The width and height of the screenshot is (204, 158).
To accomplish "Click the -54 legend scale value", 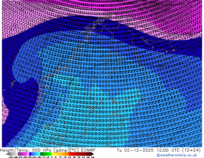I will point(10,157).
